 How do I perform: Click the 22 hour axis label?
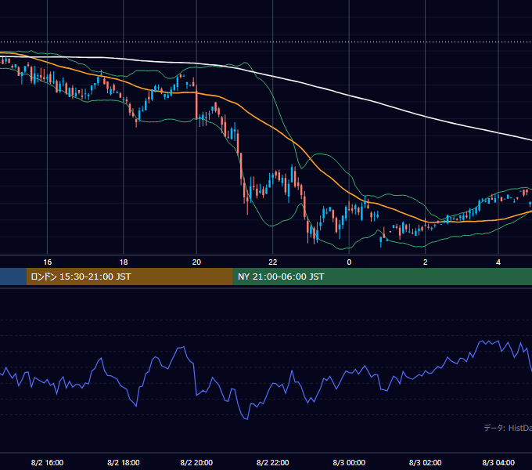tap(273, 262)
